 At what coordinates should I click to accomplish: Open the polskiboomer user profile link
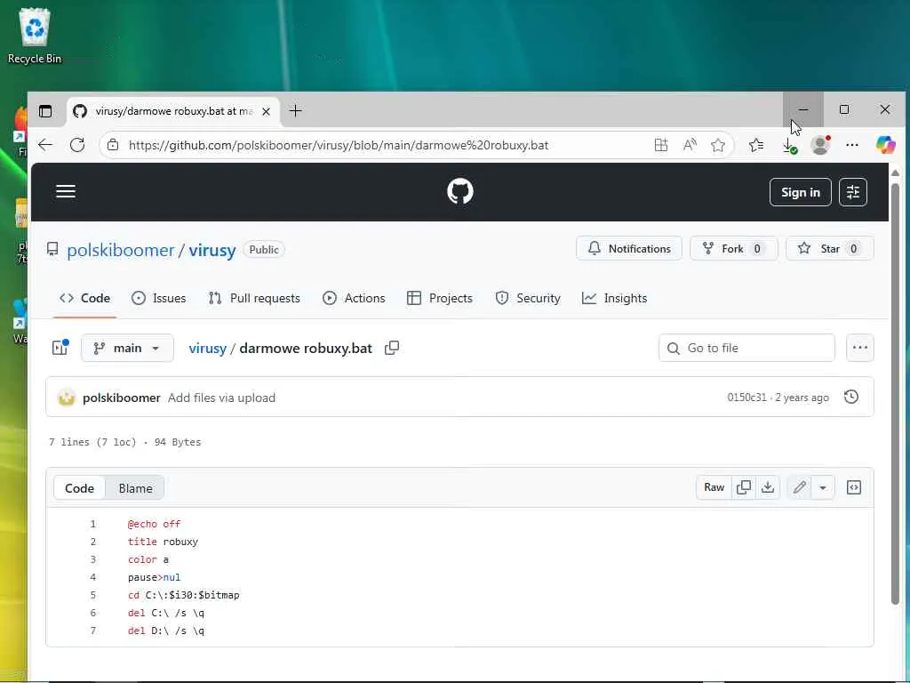tap(121, 250)
